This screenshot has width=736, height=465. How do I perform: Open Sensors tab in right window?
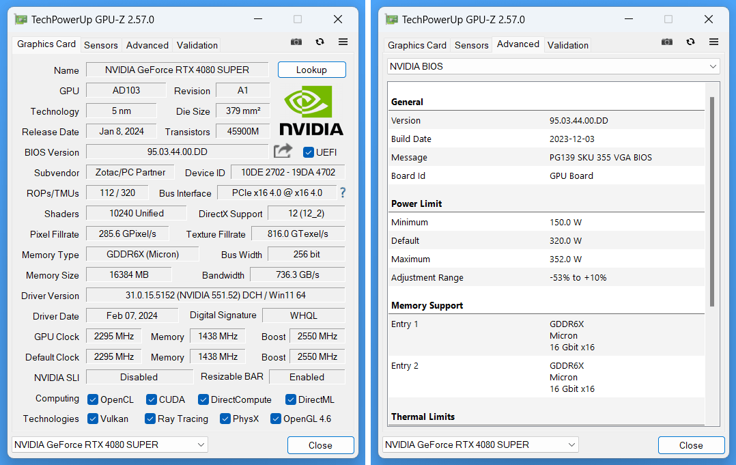[x=471, y=45]
